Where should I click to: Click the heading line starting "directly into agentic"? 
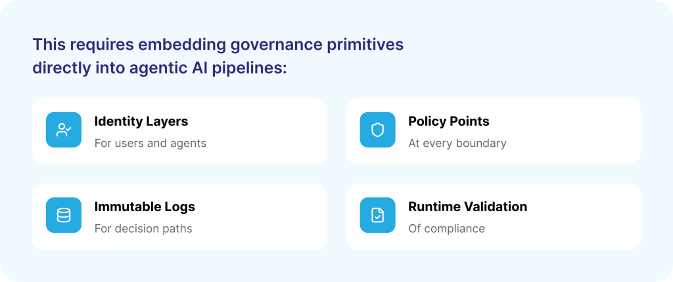click(x=160, y=68)
